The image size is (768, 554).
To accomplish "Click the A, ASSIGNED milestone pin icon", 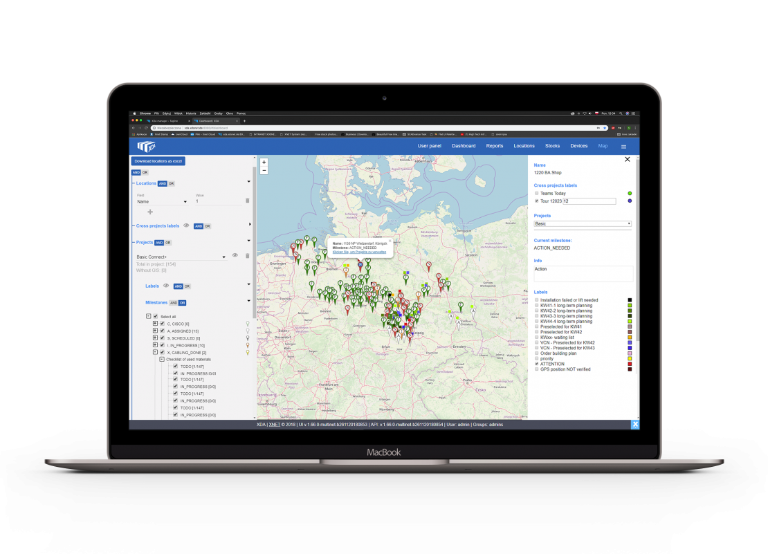I will pyautogui.click(x=247, y=331).
